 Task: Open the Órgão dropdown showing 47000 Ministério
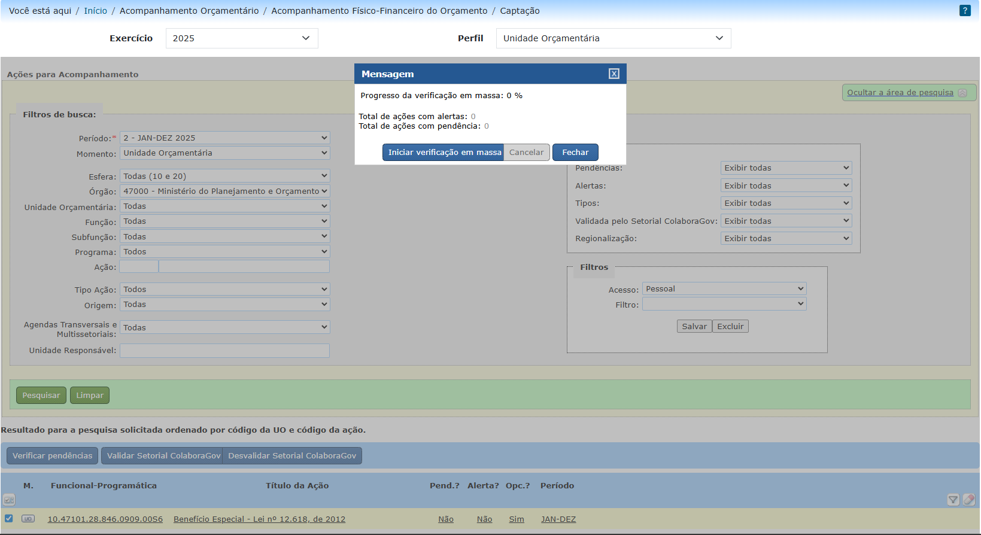(x=224, y=191)
